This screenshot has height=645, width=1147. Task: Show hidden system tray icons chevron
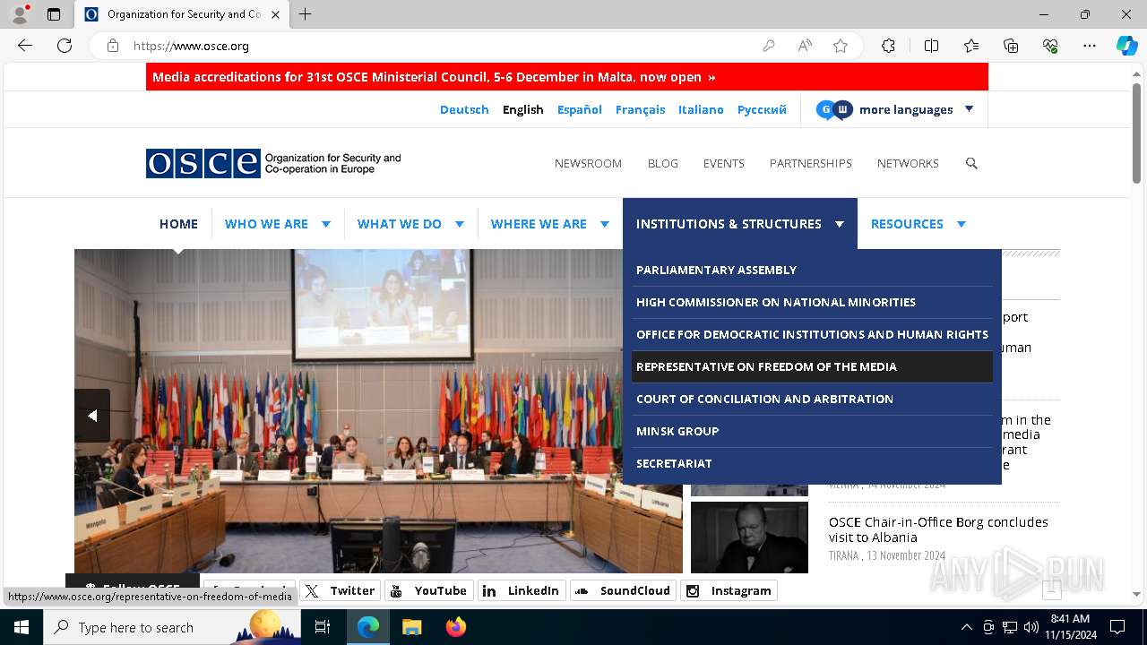point(966,627)
